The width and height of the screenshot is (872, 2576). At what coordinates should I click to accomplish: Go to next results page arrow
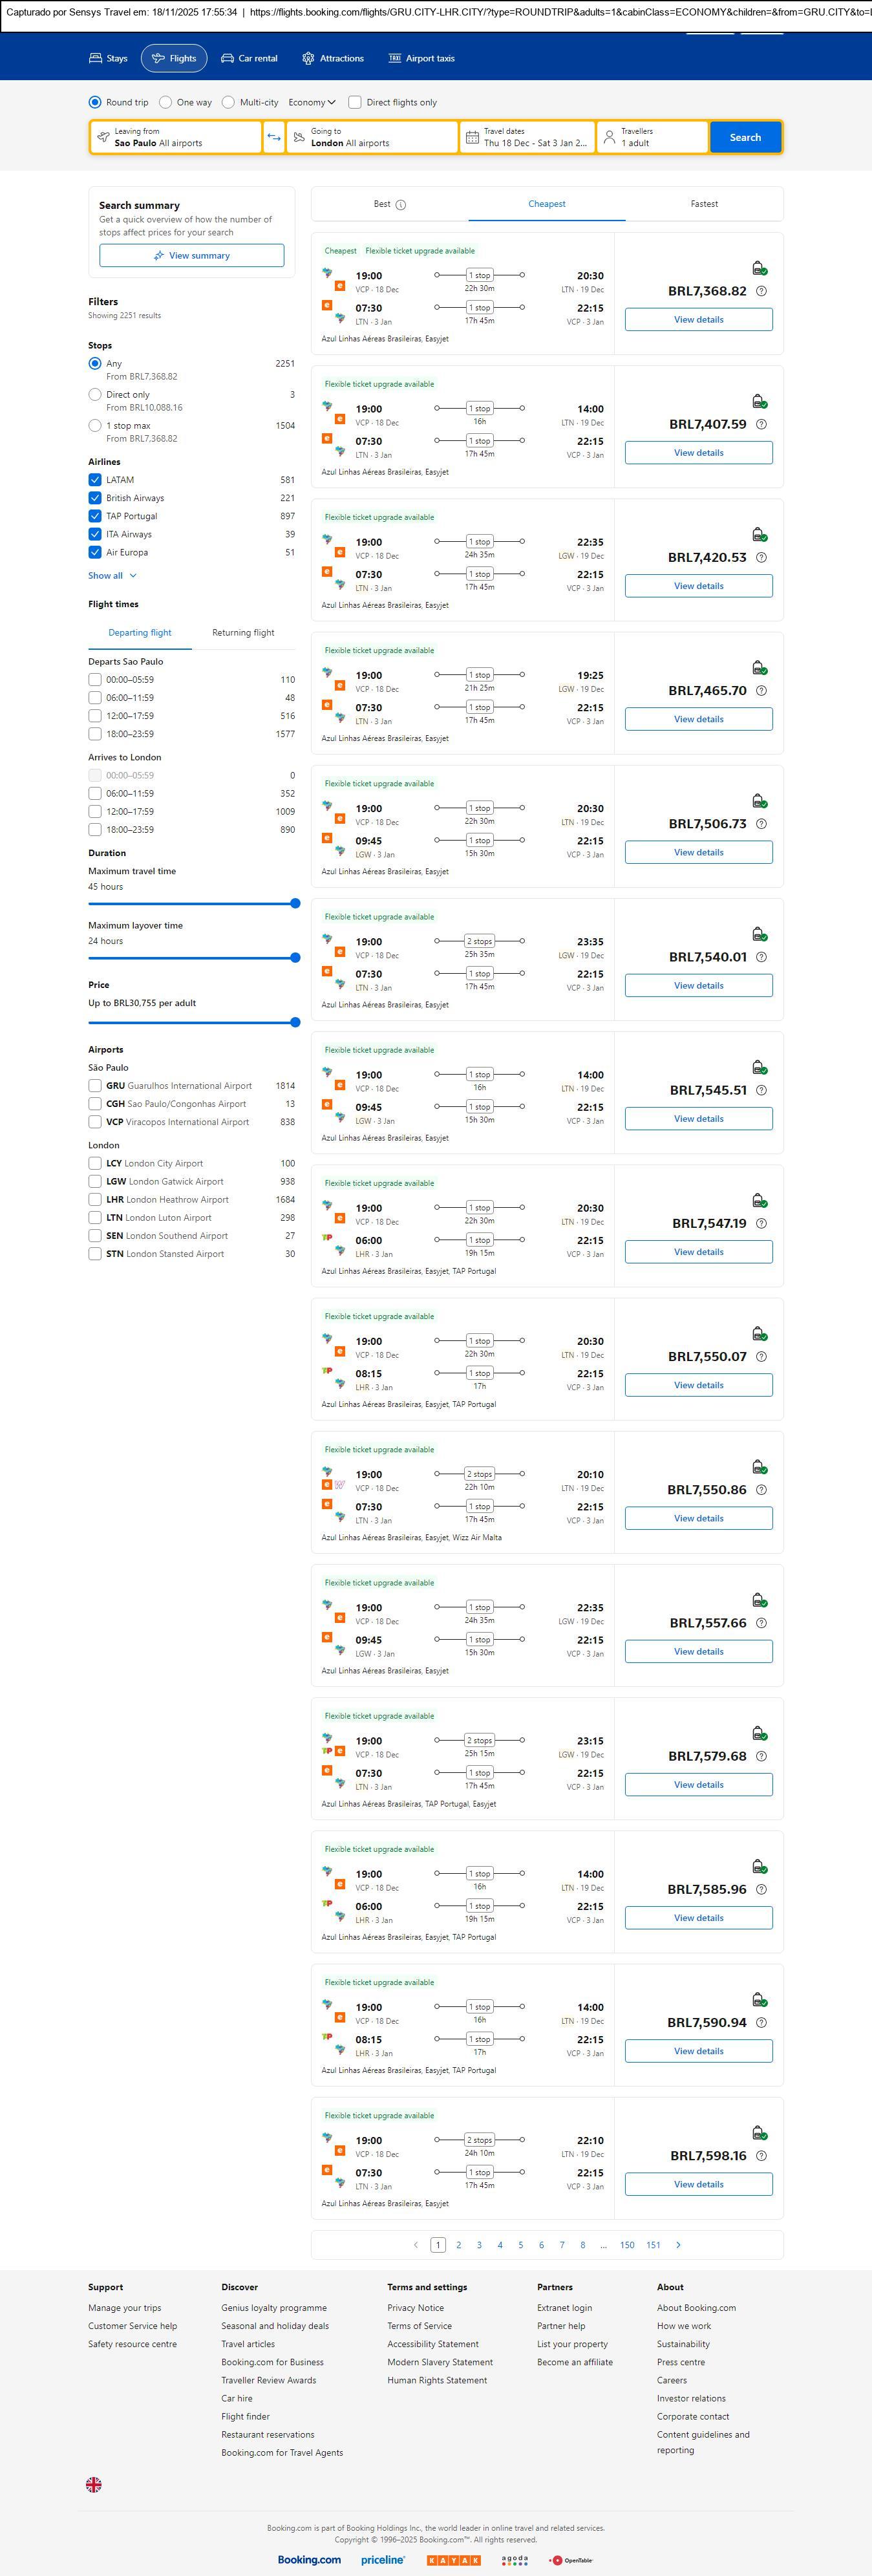678,2245
